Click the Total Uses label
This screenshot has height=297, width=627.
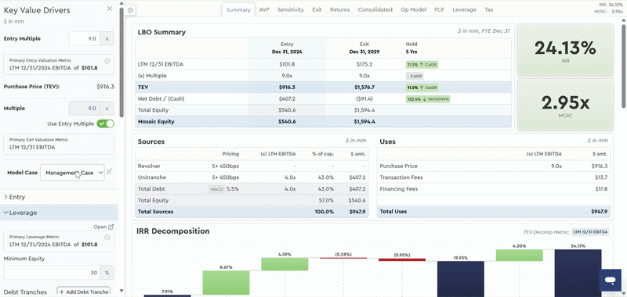coord(393,212)
